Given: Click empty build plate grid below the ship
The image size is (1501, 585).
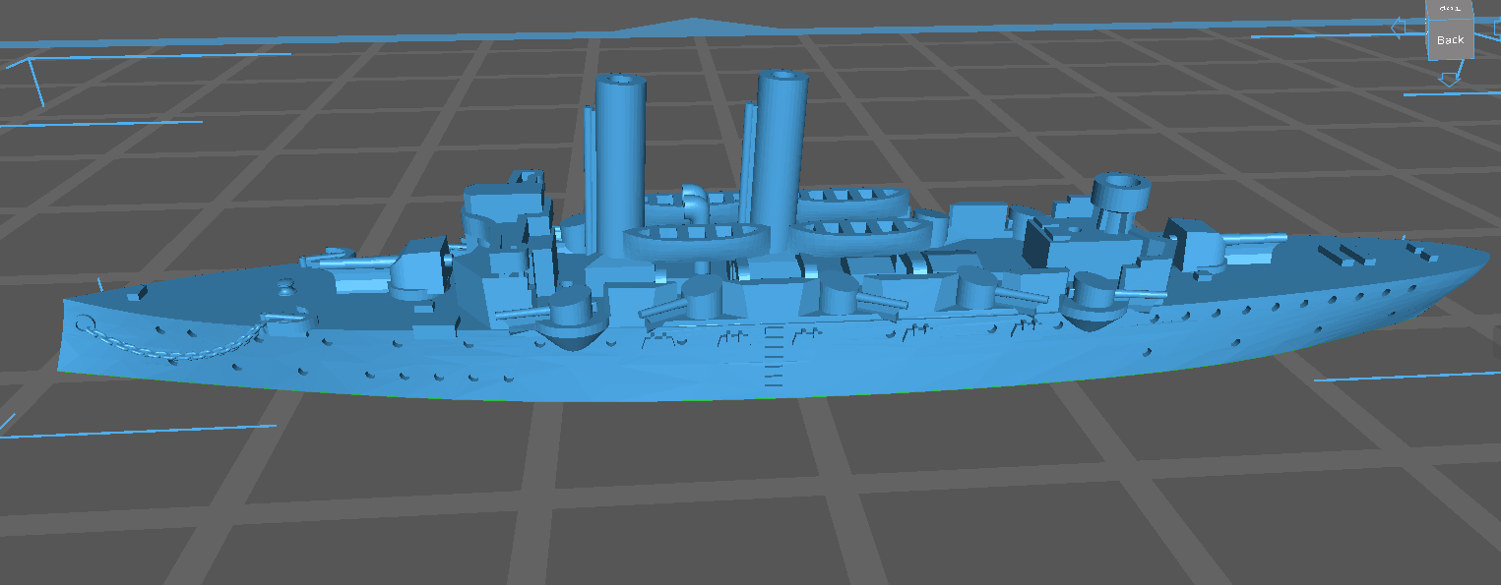Looking at the screenshot, I should (689, 492).
